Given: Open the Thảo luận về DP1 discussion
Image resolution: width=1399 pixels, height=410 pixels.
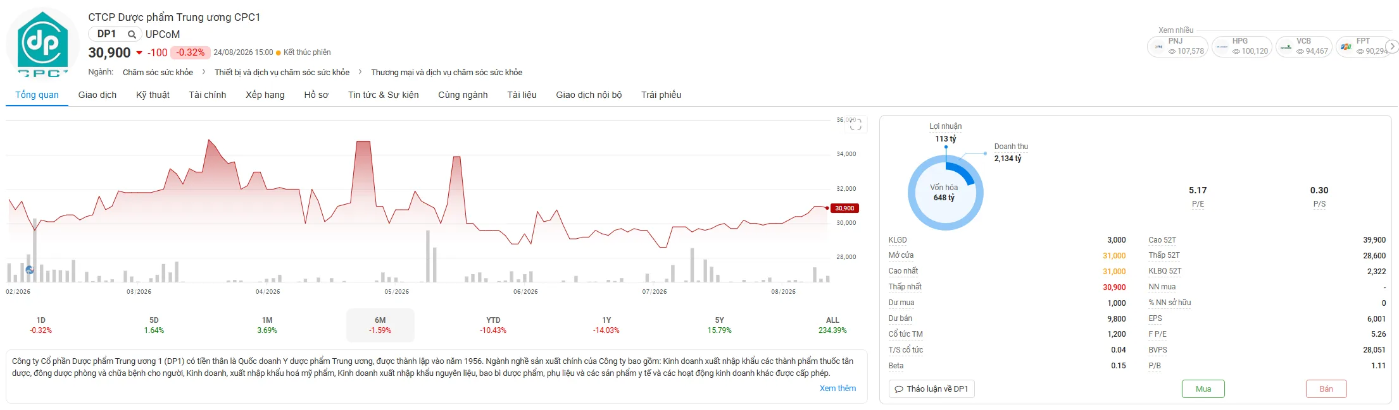Looking at the screenshot, I should coord(931,389).
